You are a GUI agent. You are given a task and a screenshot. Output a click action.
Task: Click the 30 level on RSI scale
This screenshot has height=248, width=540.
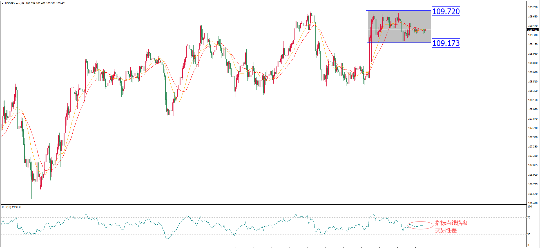coord(529,234)
